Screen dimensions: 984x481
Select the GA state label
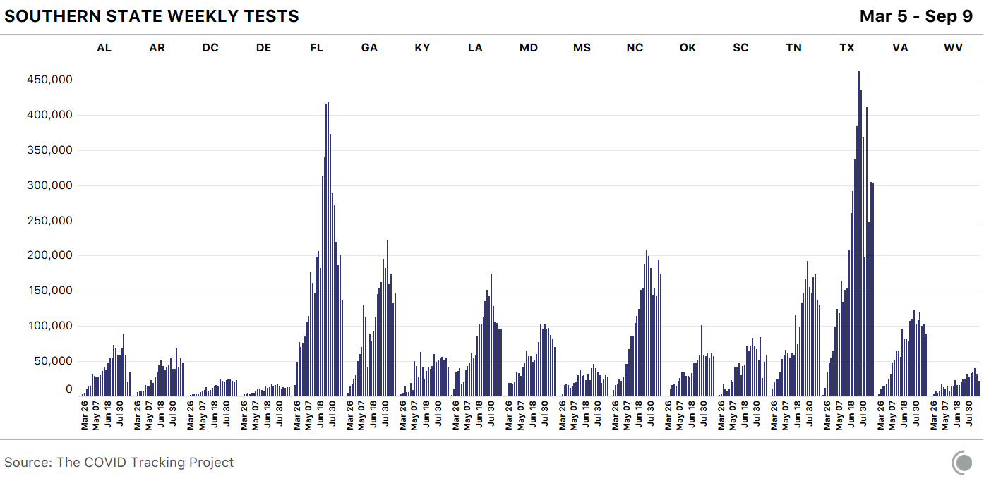pos(369,48)
